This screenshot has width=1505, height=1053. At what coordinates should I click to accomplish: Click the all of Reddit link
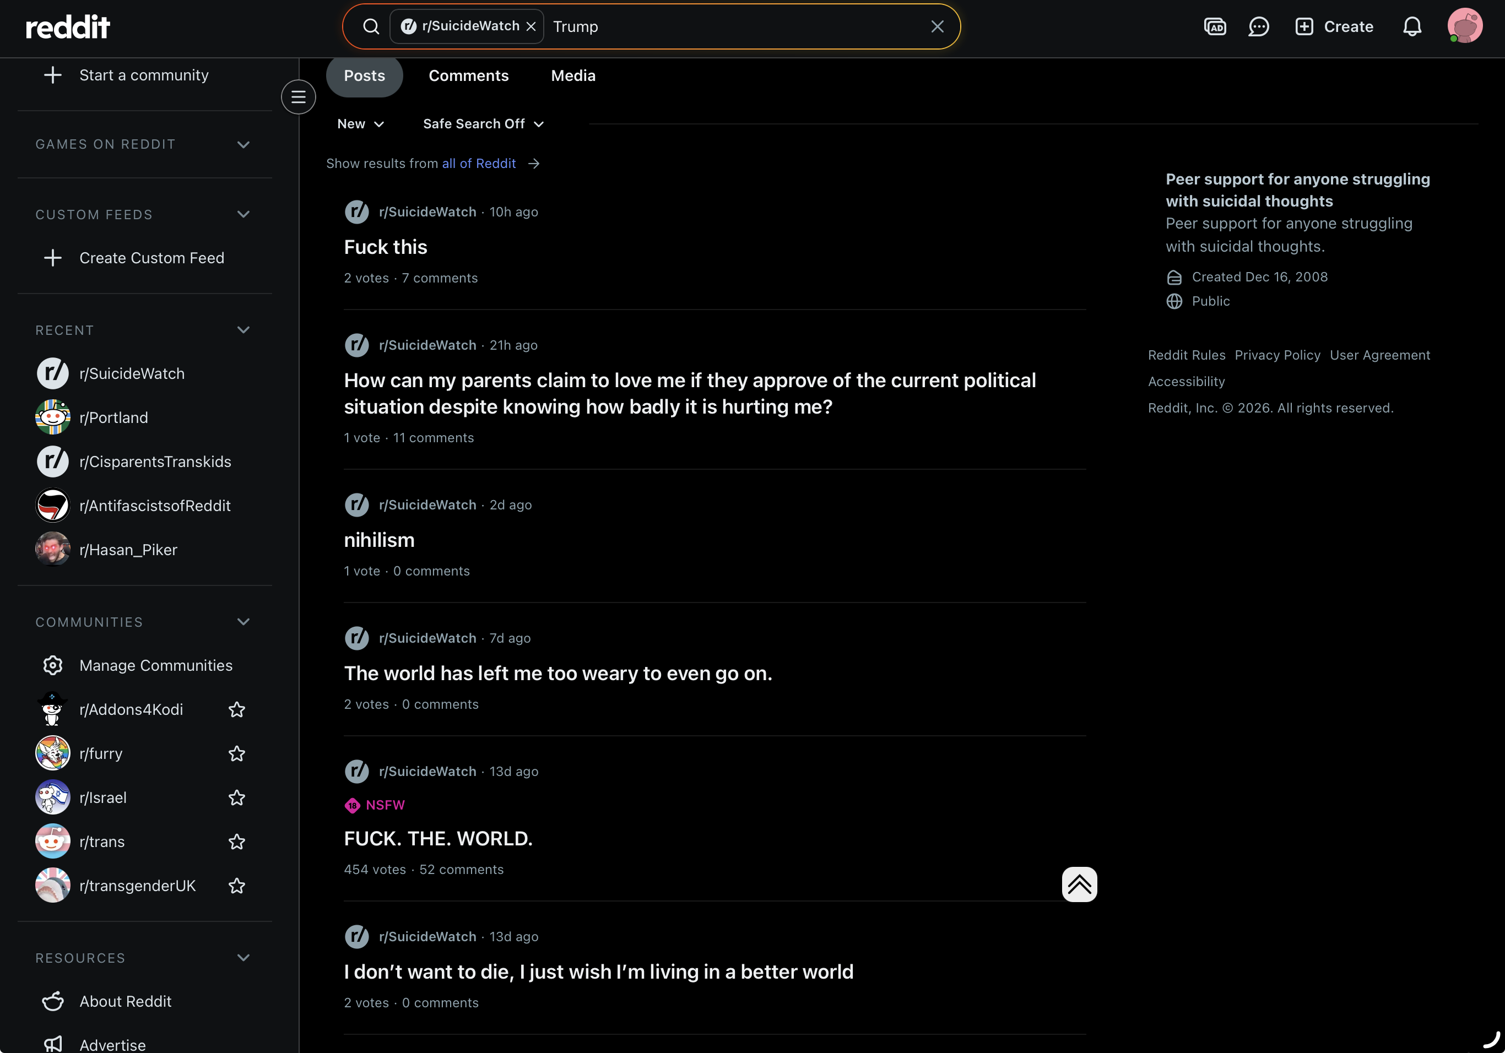point(479,164)
